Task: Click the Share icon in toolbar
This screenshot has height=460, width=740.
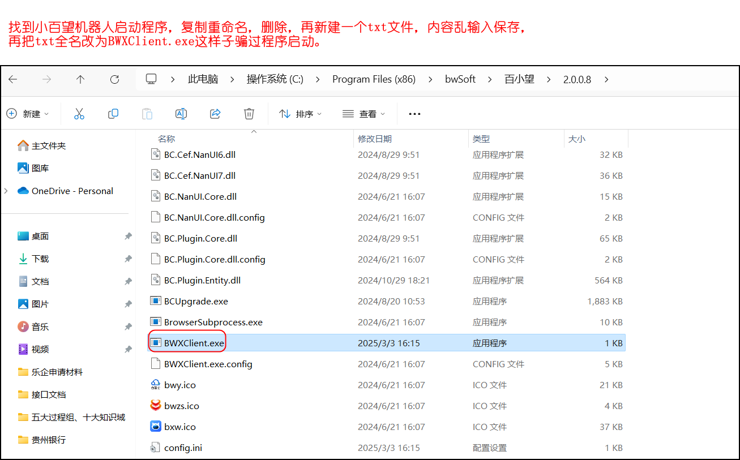Action: 215,114
